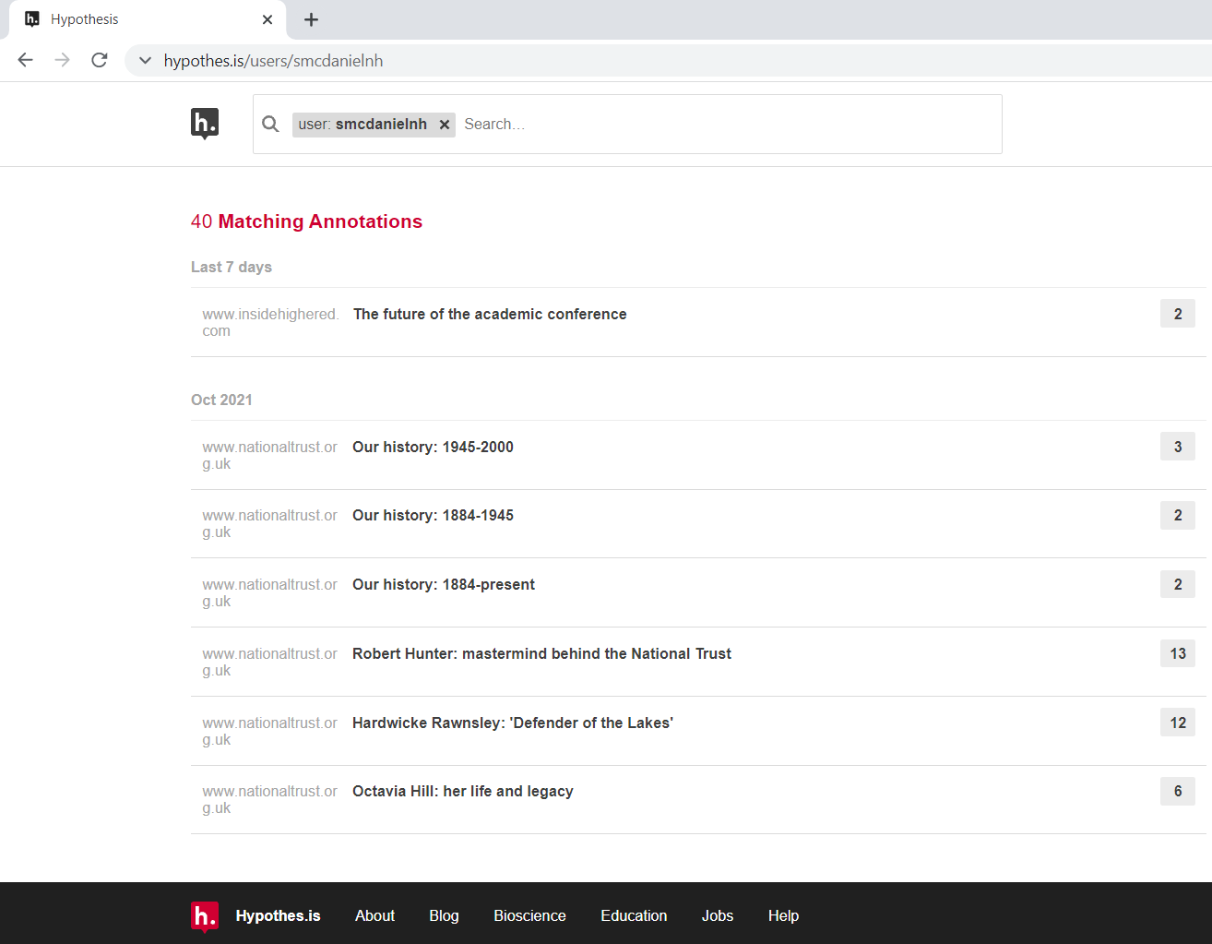Click the magnifying glass search icon
The image size is (1212, 944).
(270, 124)
